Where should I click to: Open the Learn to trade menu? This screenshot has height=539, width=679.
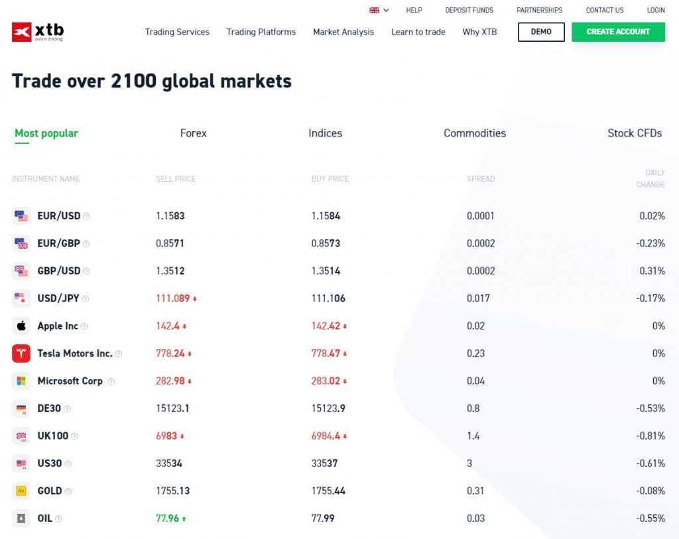418,32
